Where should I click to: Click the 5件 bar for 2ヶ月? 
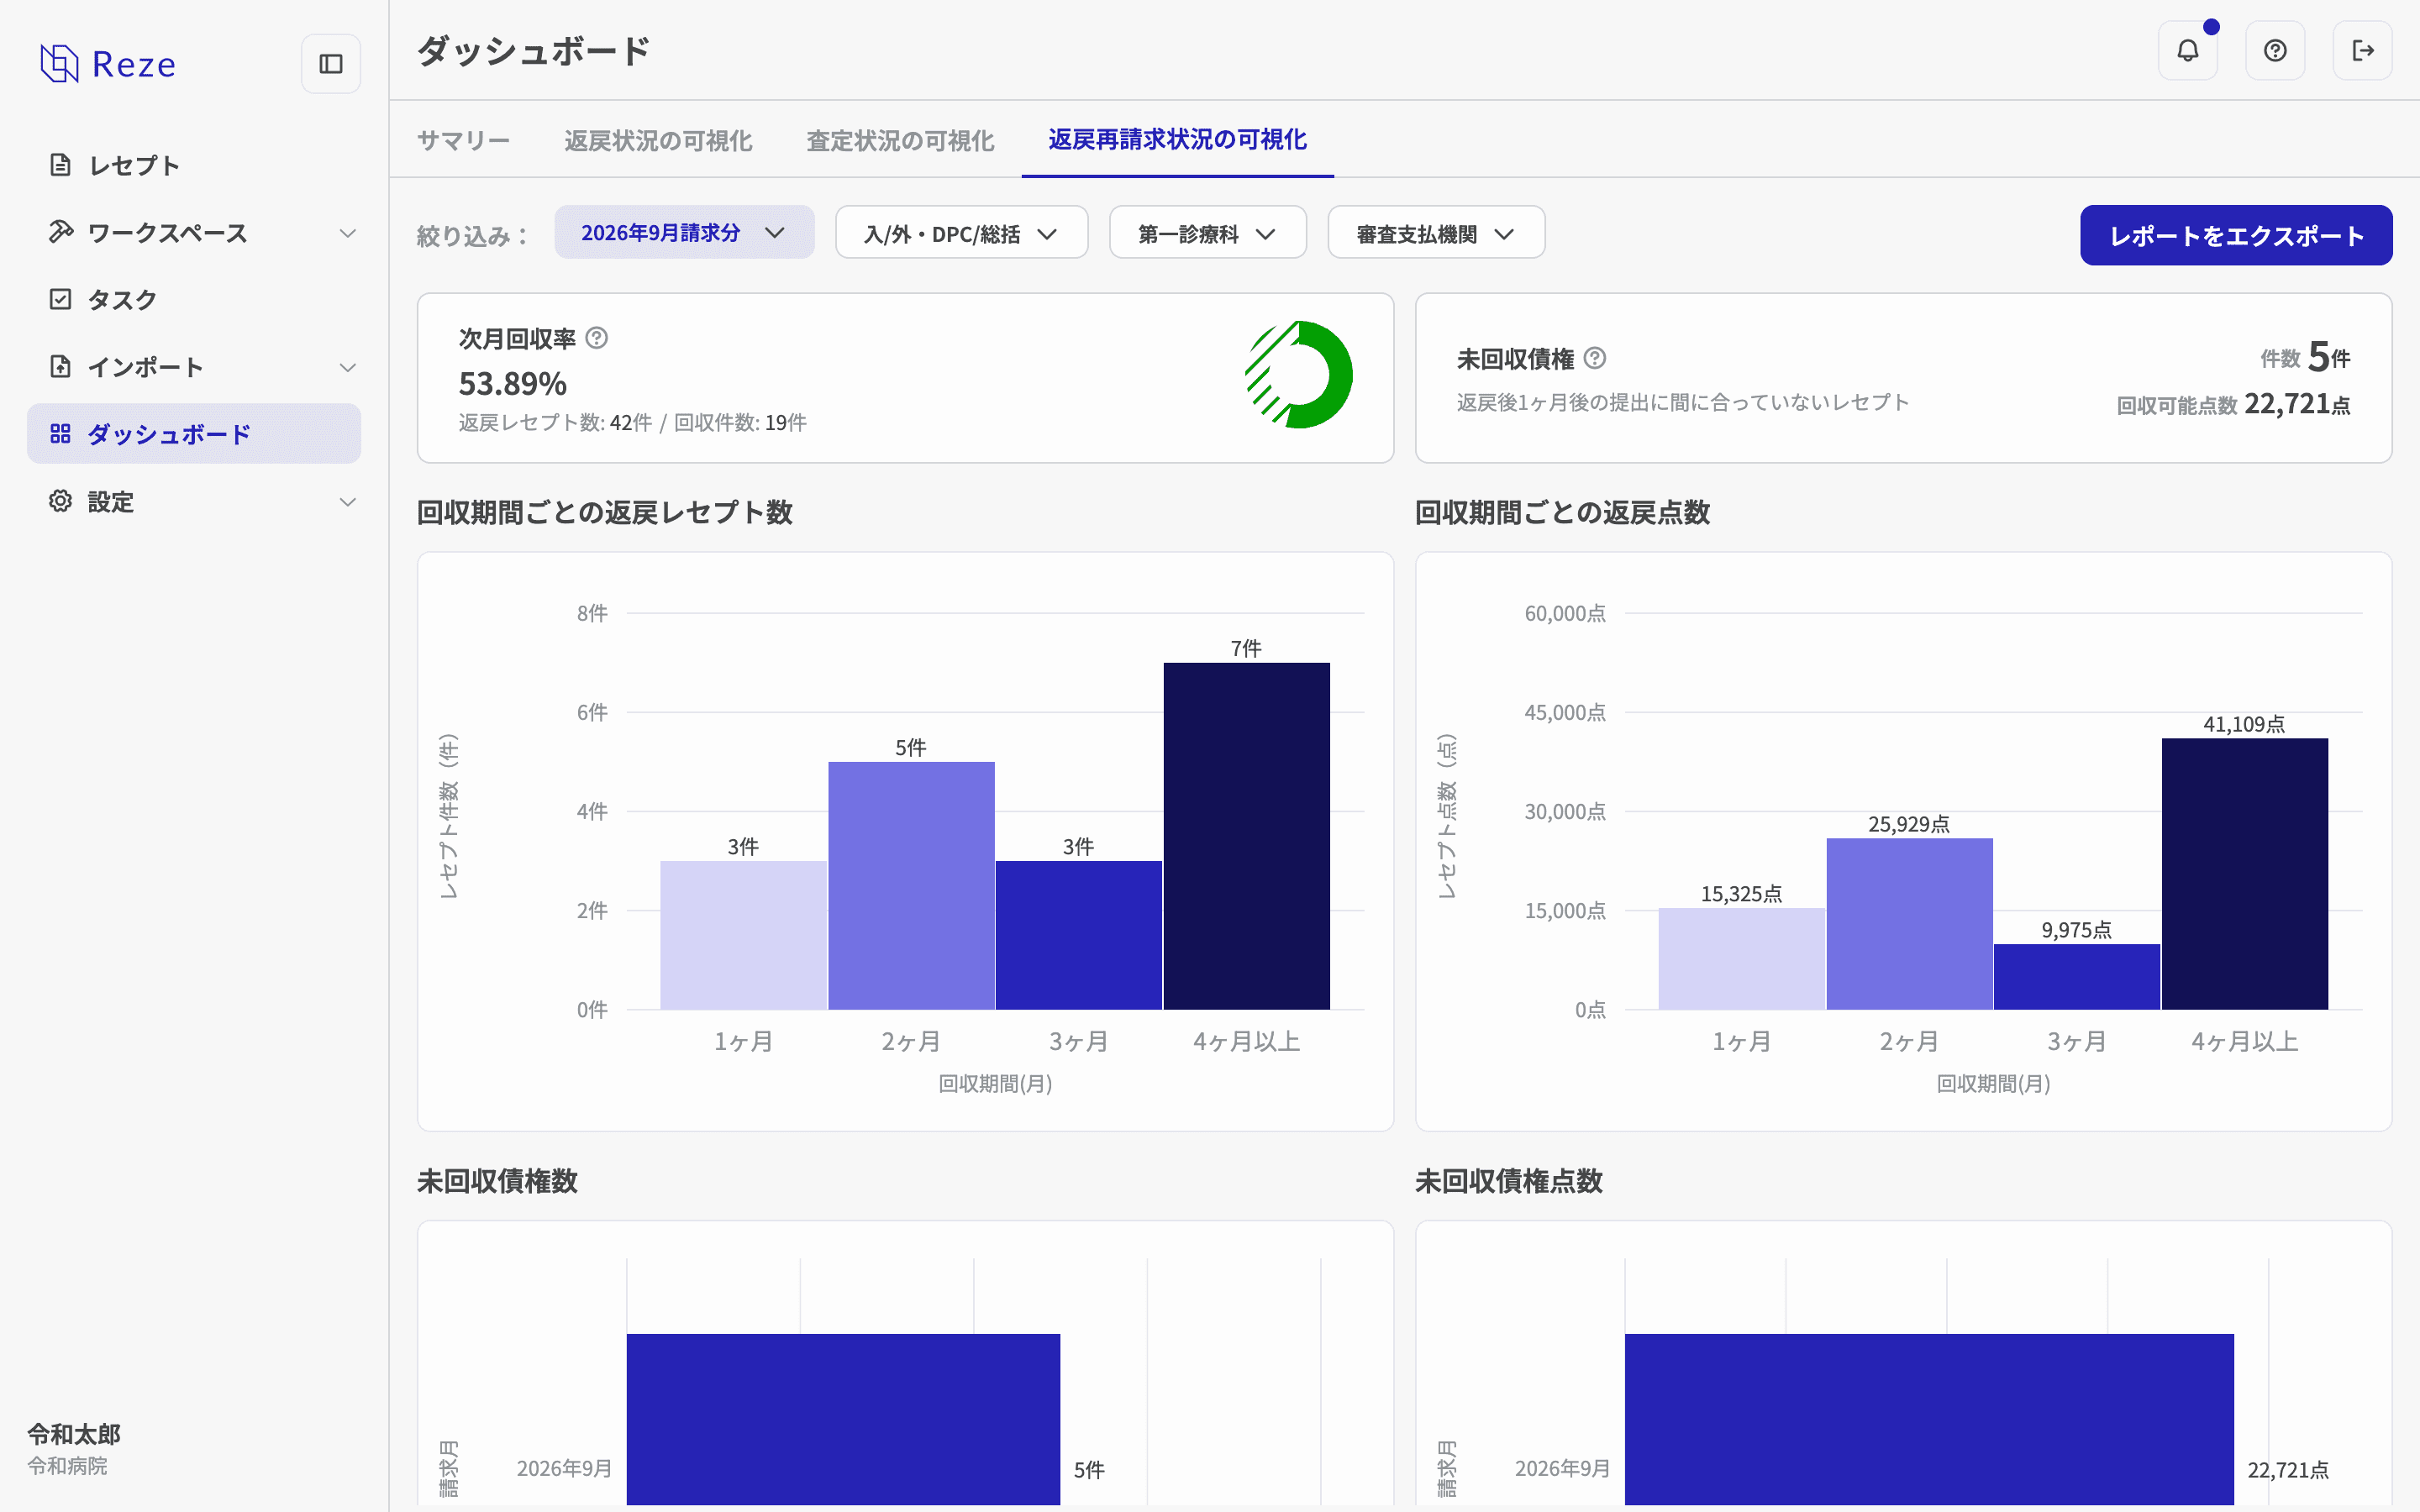tap(911, 885)
